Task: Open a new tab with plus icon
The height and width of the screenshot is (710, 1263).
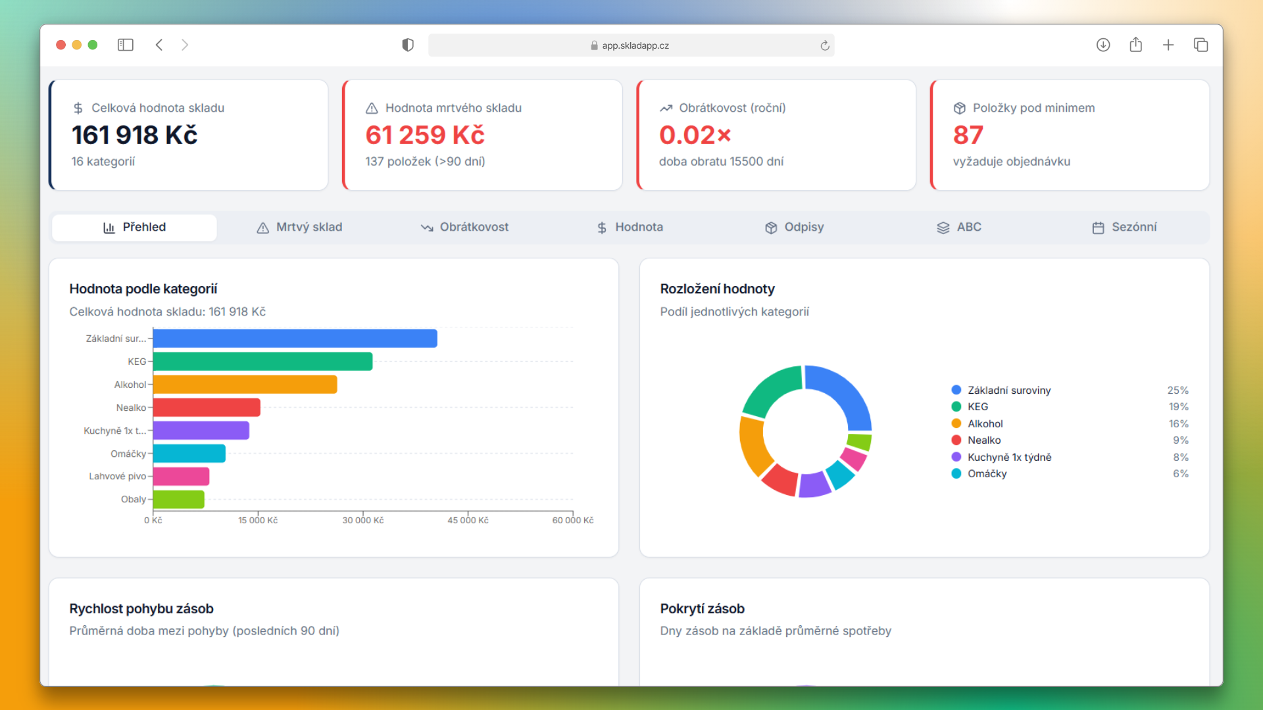Action: [1168, 45]
